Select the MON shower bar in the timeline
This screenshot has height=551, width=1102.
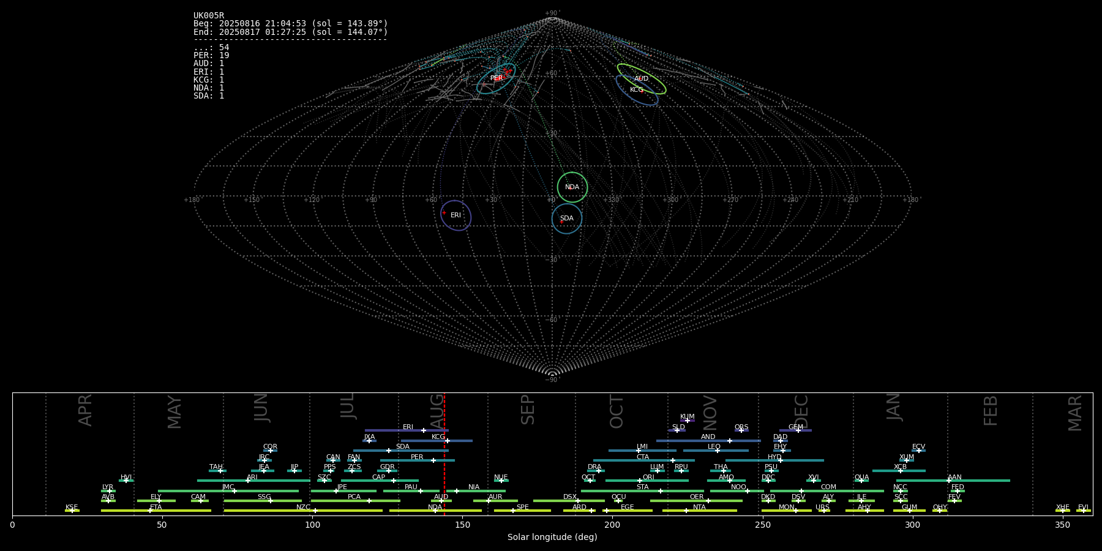[786, 511]
